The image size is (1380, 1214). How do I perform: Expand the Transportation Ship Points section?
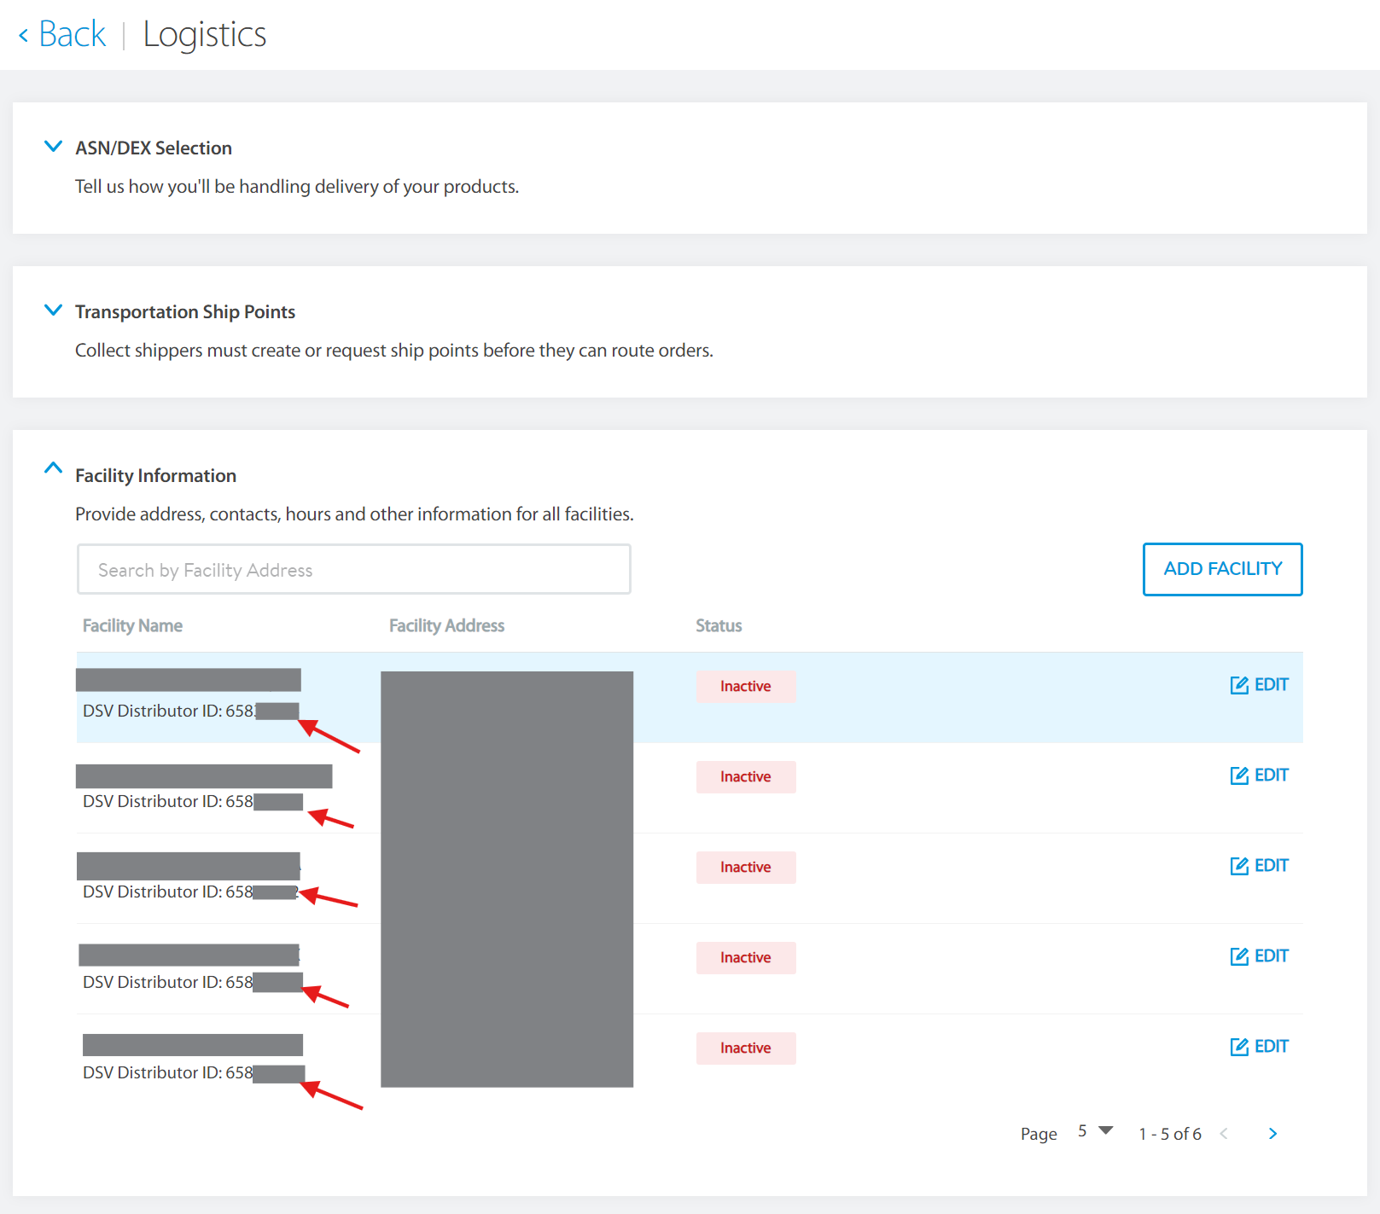tap(53, 311)
